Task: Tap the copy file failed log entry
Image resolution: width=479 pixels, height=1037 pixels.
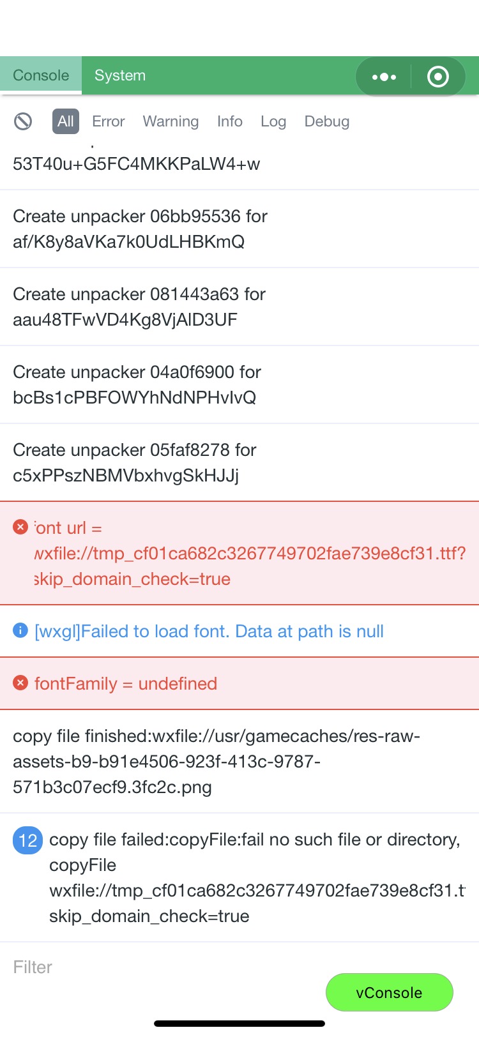Action: point(255,877)
